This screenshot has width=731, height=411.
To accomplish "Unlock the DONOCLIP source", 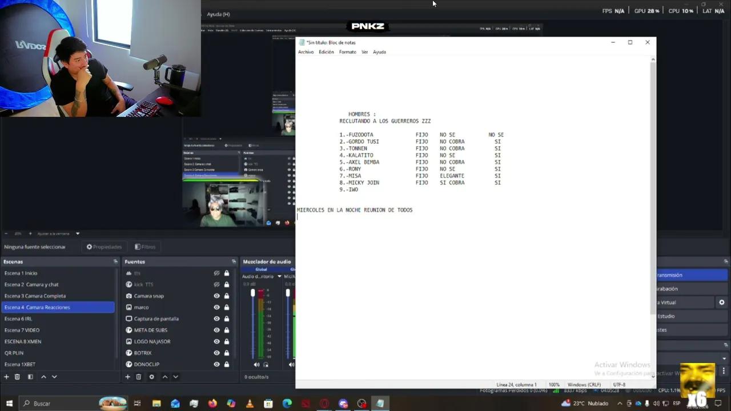I will [x=227, y=364].
